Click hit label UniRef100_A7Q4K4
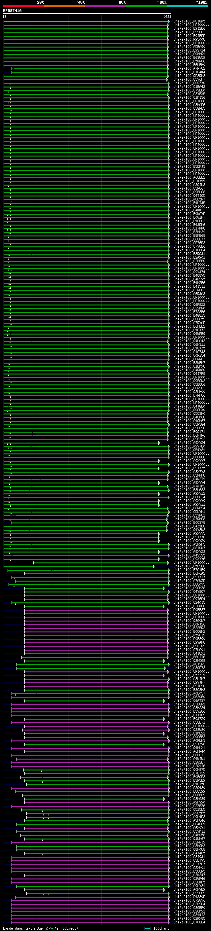This screenshot has width=211, height=931. 189,72
